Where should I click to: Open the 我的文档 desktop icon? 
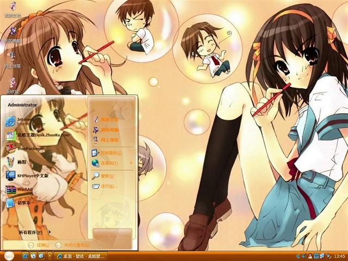coord(13,9)
